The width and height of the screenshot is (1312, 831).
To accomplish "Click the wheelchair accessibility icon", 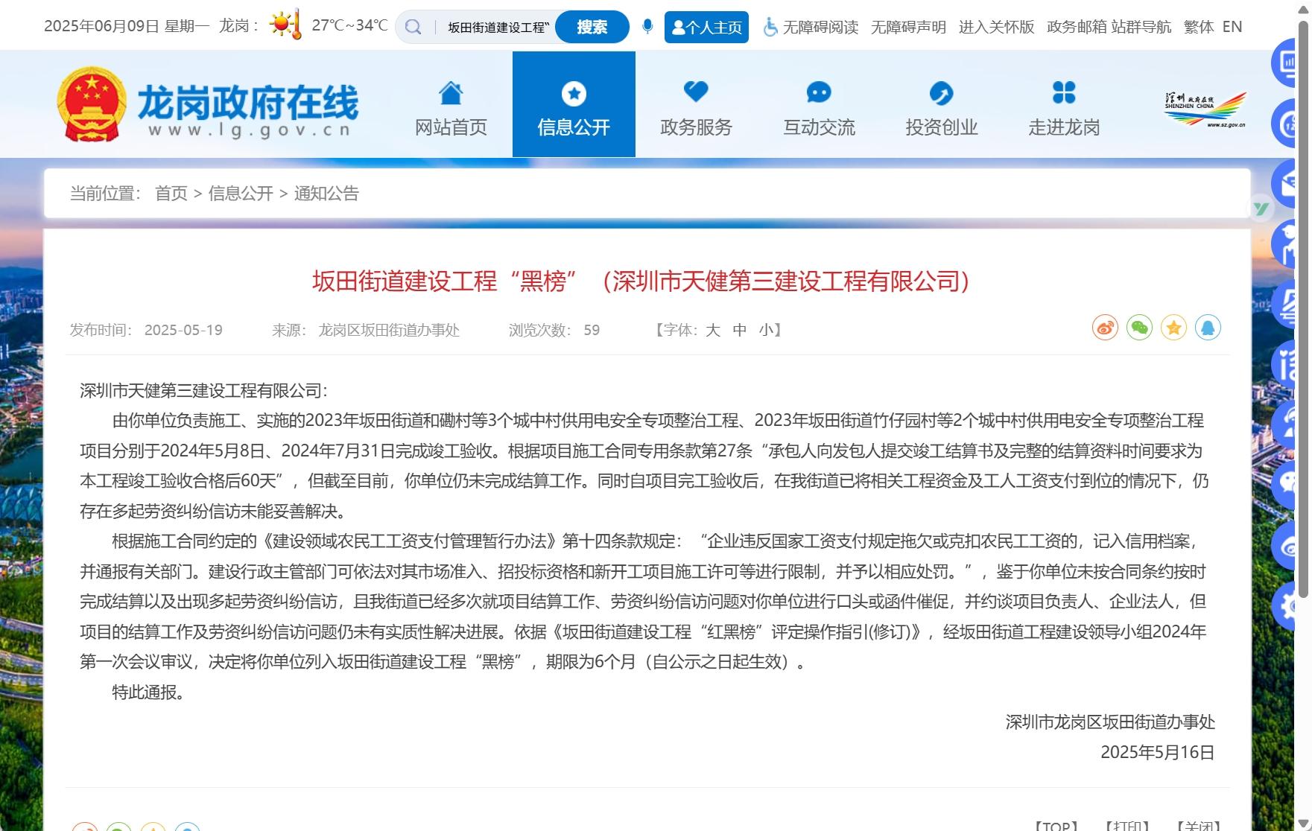I will (770, 27).
